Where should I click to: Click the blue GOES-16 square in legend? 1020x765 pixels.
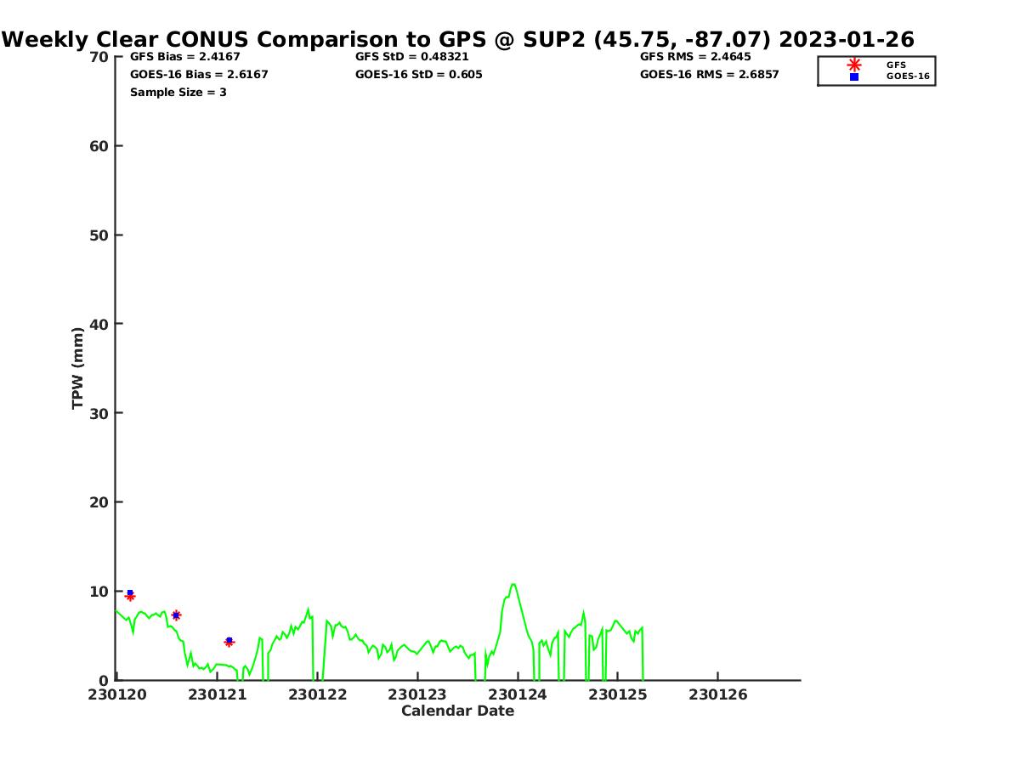click(x=854, y=76)
